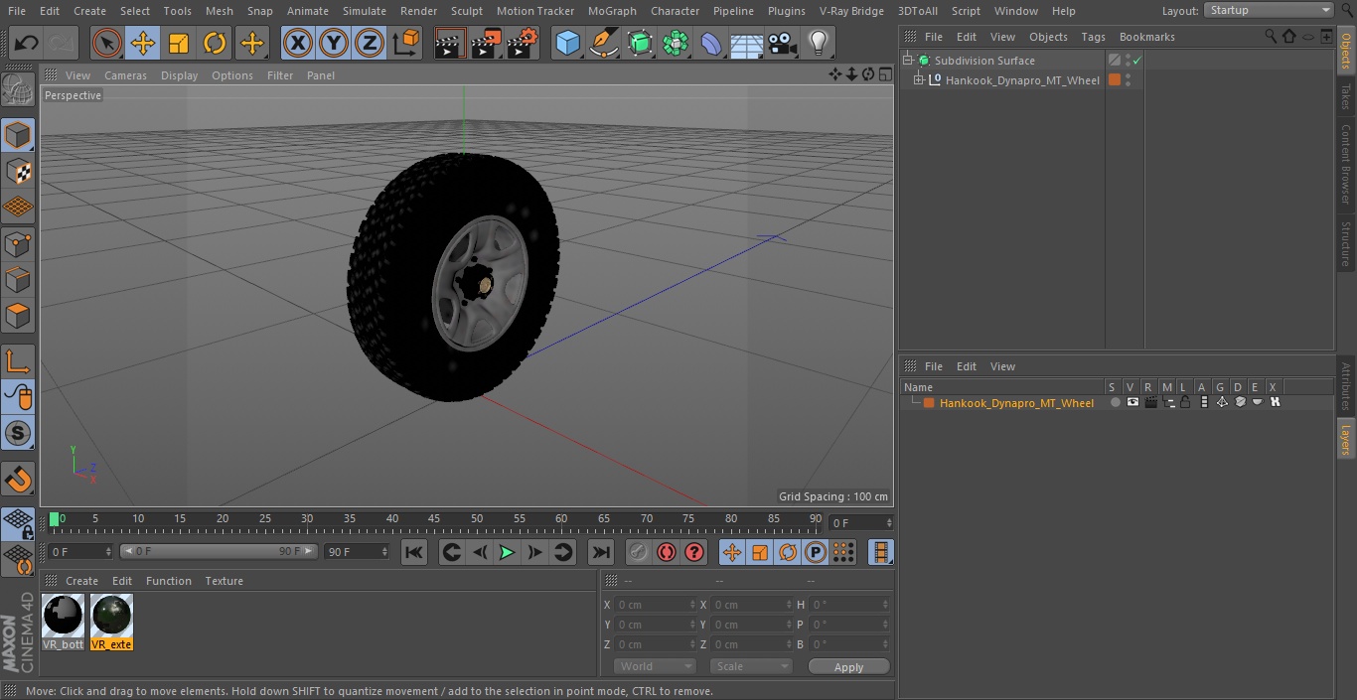This screenshot has width=1357, height=700.
Task: Switch the coordinate system icon
Action: coord(406,43)
